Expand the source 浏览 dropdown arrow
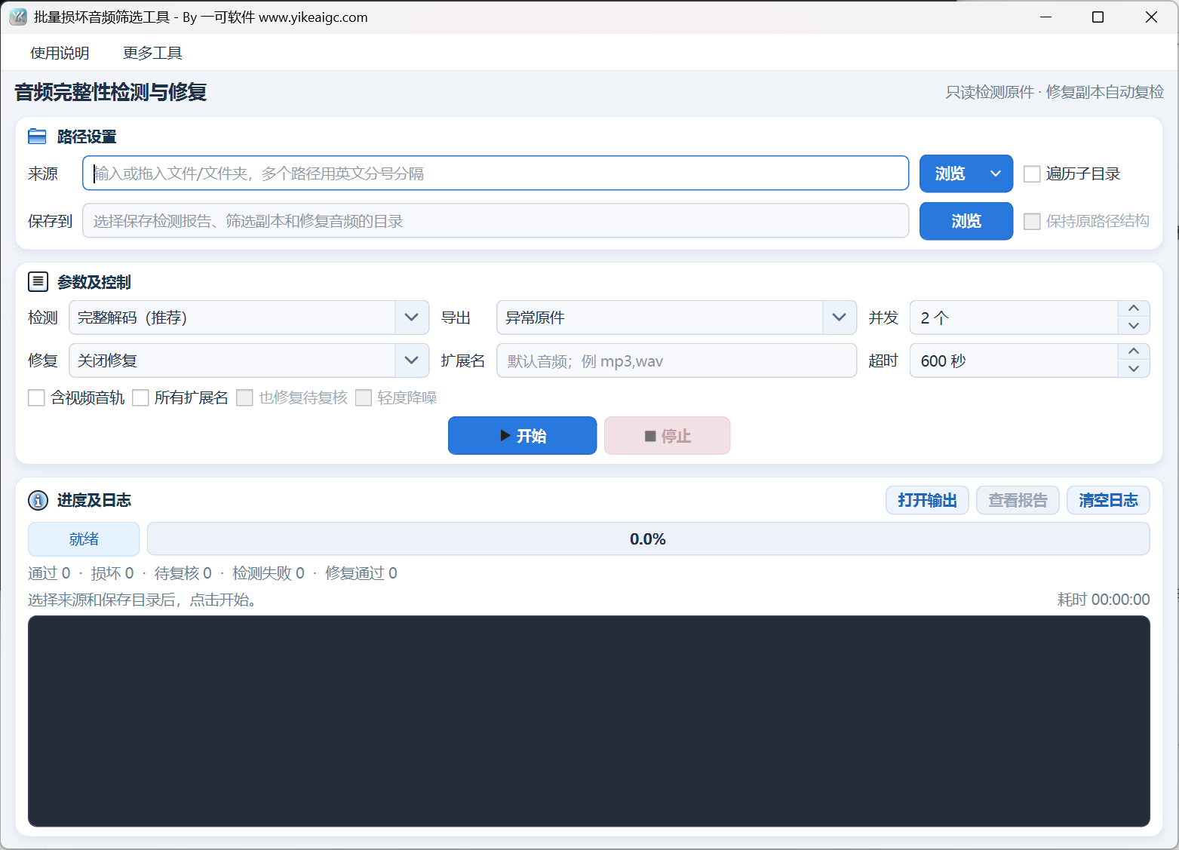1179x850 pixels. click(x=996, y=173)
